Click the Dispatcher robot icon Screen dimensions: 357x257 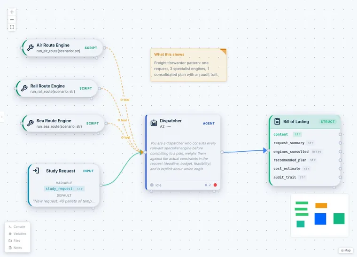154,123
